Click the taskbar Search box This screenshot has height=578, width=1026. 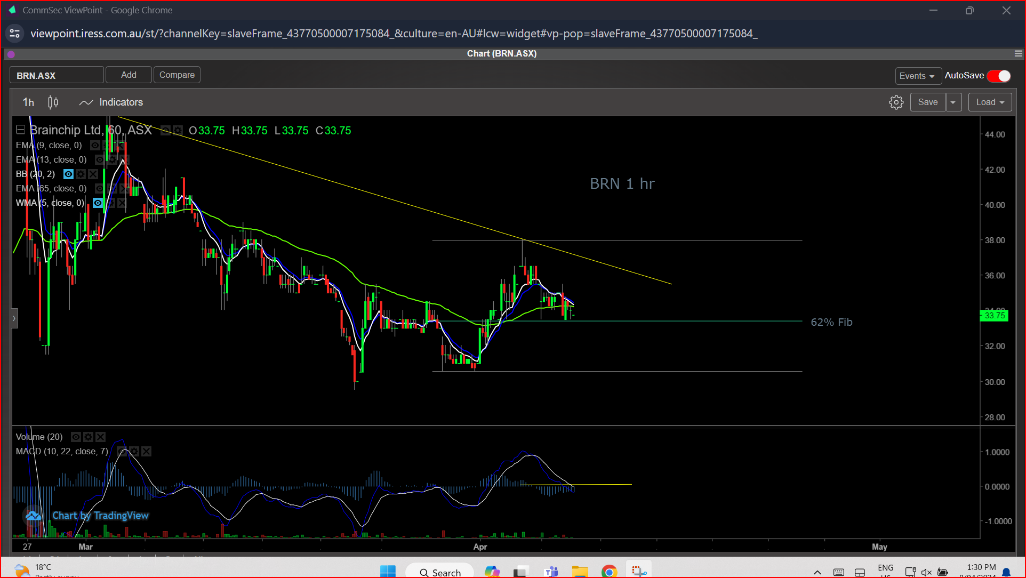click(440, 572)
